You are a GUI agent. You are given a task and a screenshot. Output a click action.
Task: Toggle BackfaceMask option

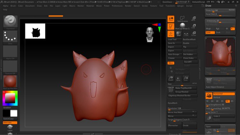click(190, 39)
